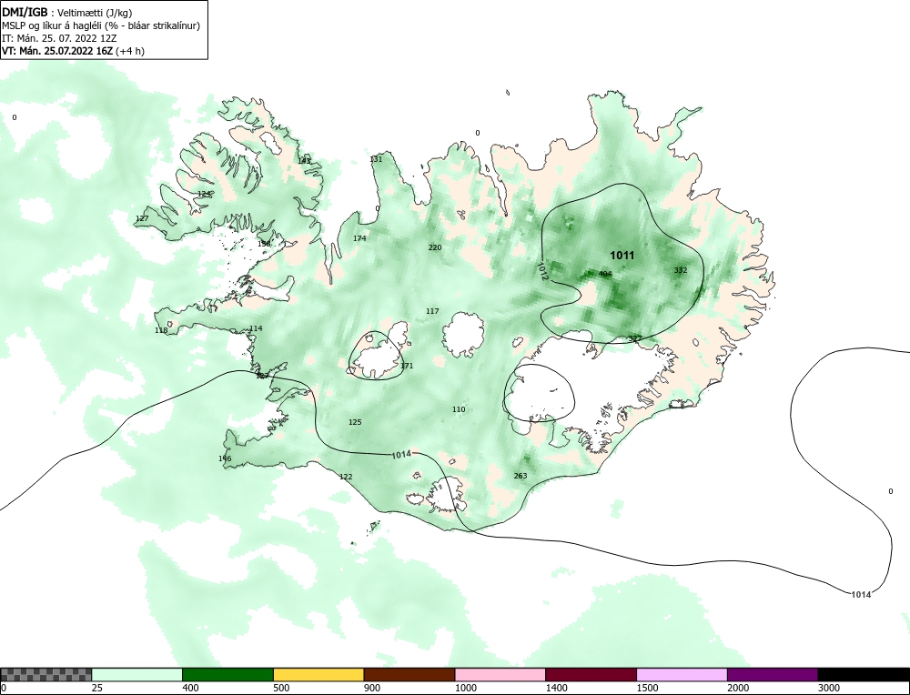Click the 171 value beside the small glacier

407,366
